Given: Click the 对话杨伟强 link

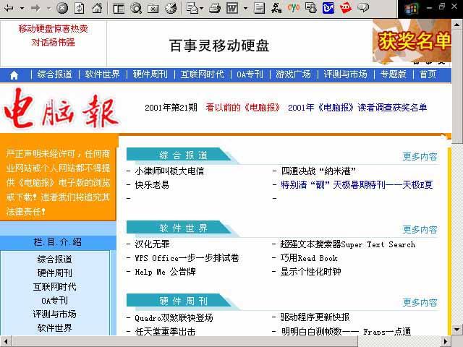Looking at the screenshot, I should 53,43.
